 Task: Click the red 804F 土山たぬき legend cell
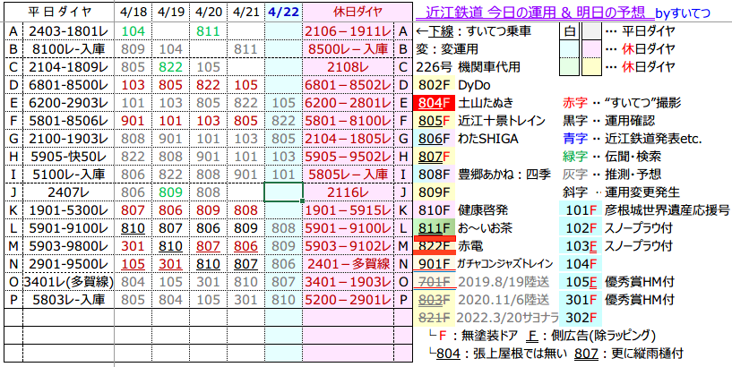click(x=435, y=103)
